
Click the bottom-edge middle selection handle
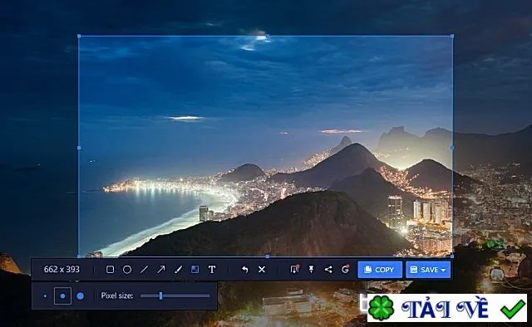point(268,256)
